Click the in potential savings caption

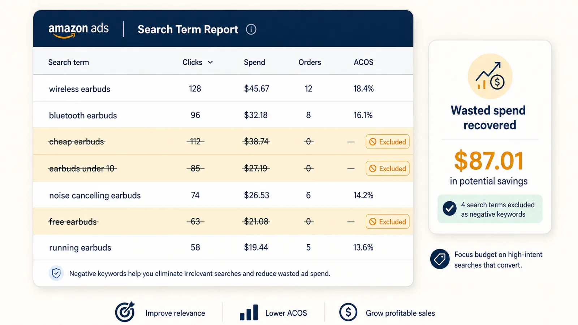point(489,181)
